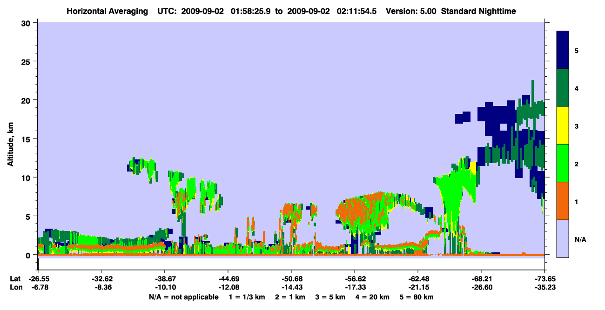
Task: Click latitude value -56.62
Action: 355,279
